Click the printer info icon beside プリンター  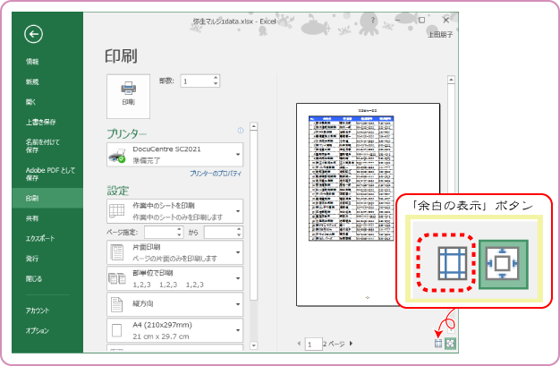(240, 132)
